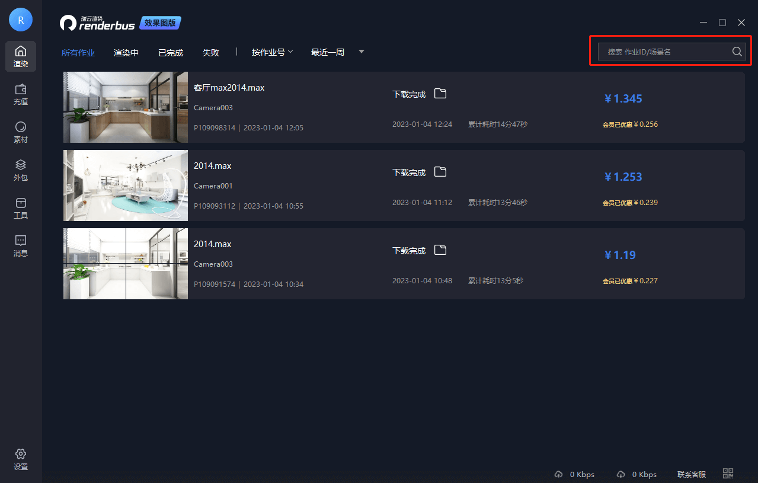The width and height of the screenshot is (758, 483).
Task: Click Camera001 label
Action: [x=213, y=186]
